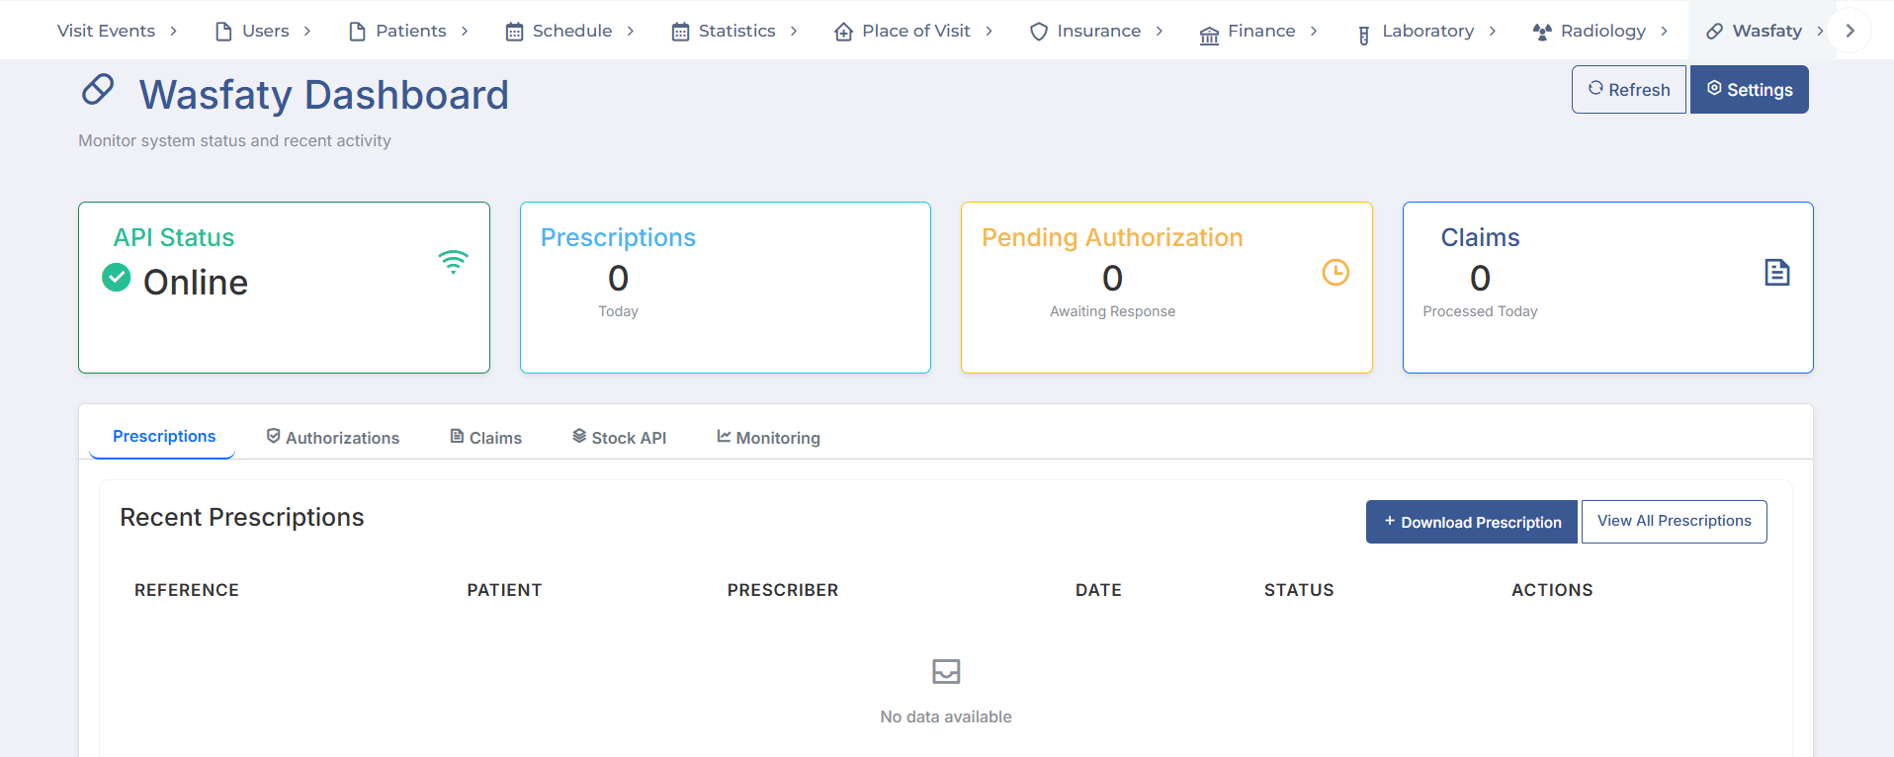Image resolution: width=1894 pixels, height=757 pixels.
Task: Click the Radiology icon in the top navigation
Action: (1541, 32)
